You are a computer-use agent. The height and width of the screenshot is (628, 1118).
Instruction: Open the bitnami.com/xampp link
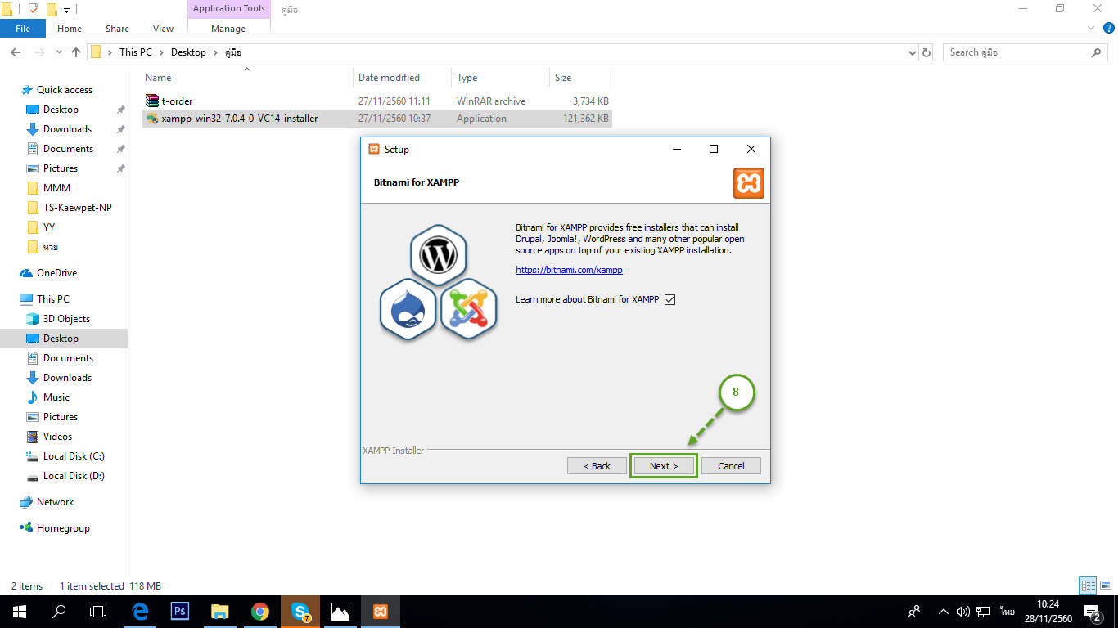pyautogui.click(x=569, y=270)
